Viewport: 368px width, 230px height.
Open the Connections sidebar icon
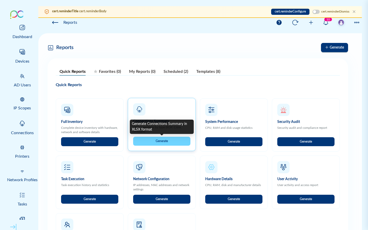pos(22,123)
